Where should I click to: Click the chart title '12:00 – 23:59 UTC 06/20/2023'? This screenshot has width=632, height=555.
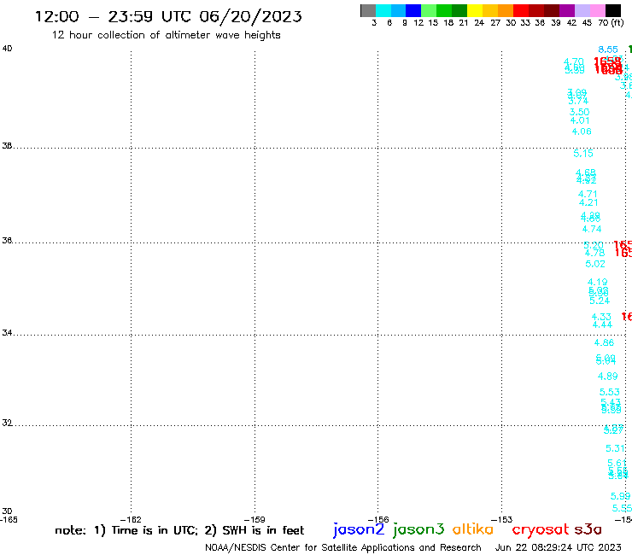pos(168,16)
